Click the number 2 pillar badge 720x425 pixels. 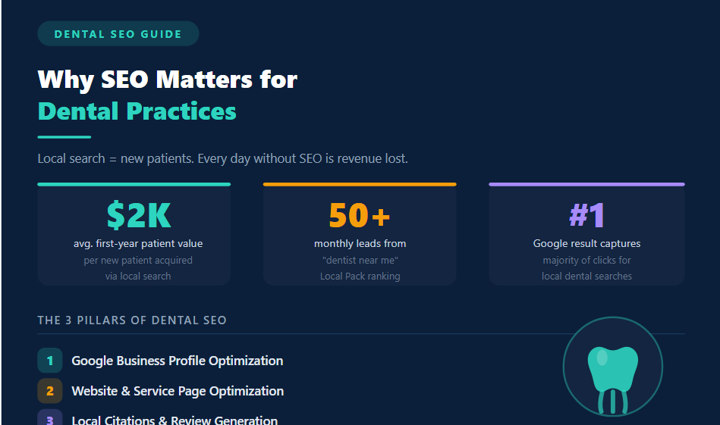(x=49, y=391)
